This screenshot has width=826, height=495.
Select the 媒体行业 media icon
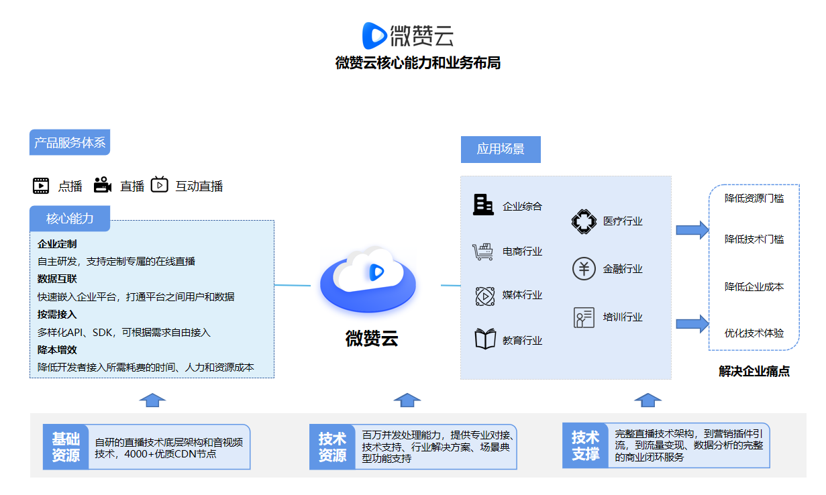pyautogui.click(x=484, y=295)
